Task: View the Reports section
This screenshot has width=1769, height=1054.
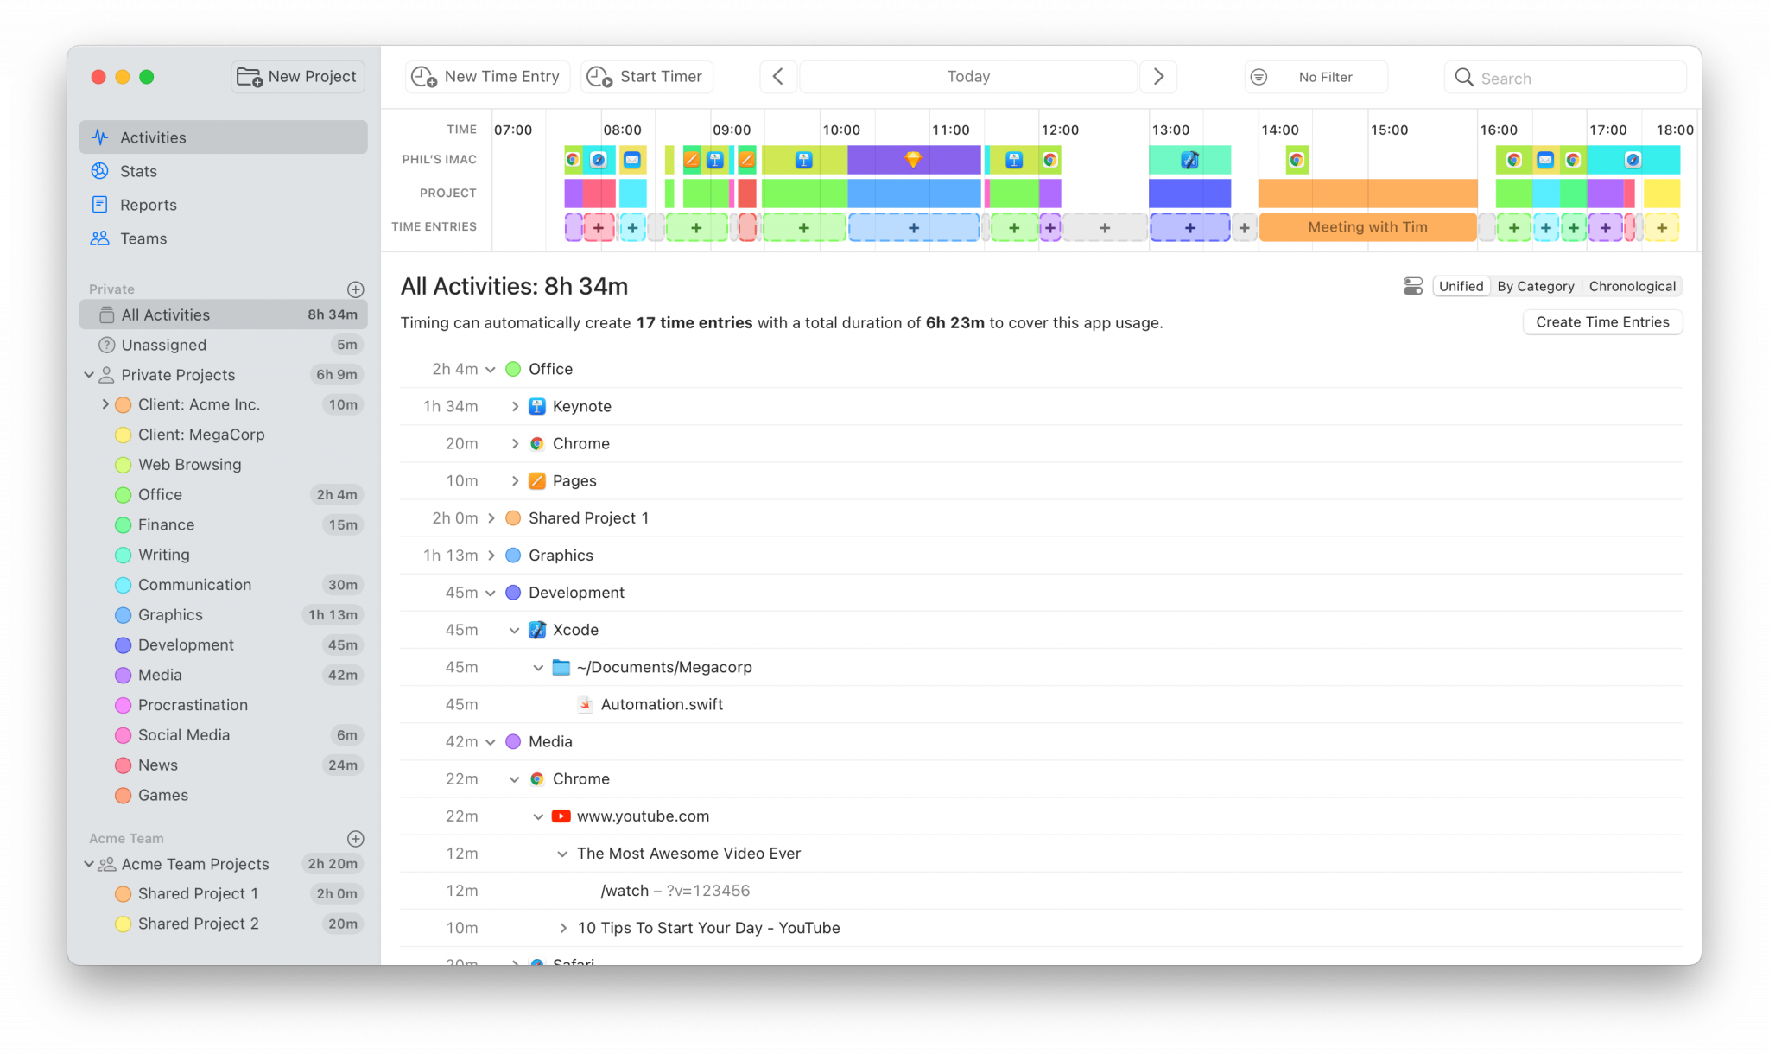Action: 148,205
